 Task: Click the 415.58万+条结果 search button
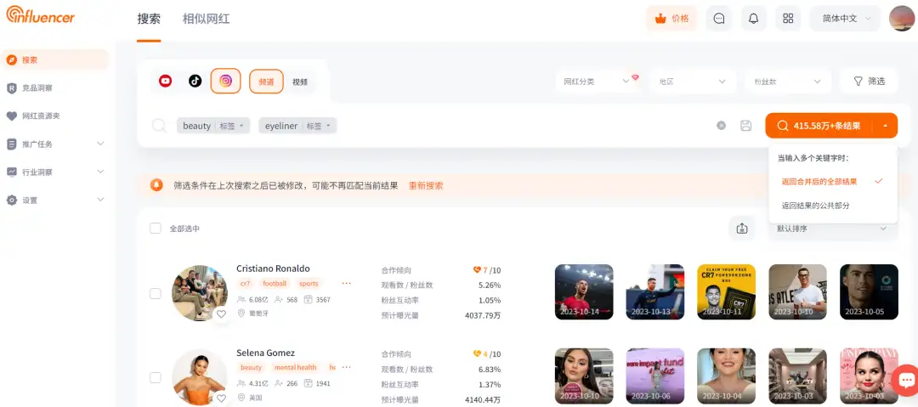click(819, 125)
